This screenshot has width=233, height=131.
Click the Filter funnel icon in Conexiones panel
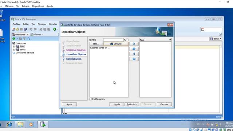pyautogui.click(x=24, y=39)
